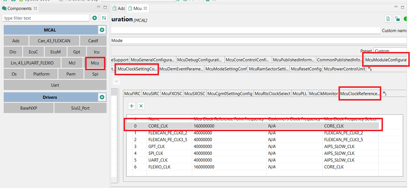Open the Platform component
This screenshot has width=412, height=188.
[41, 74]
